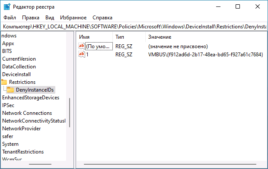The height and width of the screenshot is (169, 268).
Task: Open the Вид menu
Action: [50, 18]
